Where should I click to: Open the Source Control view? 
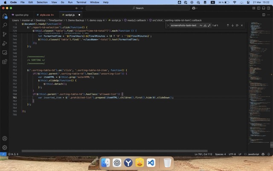tap(5, 34)
